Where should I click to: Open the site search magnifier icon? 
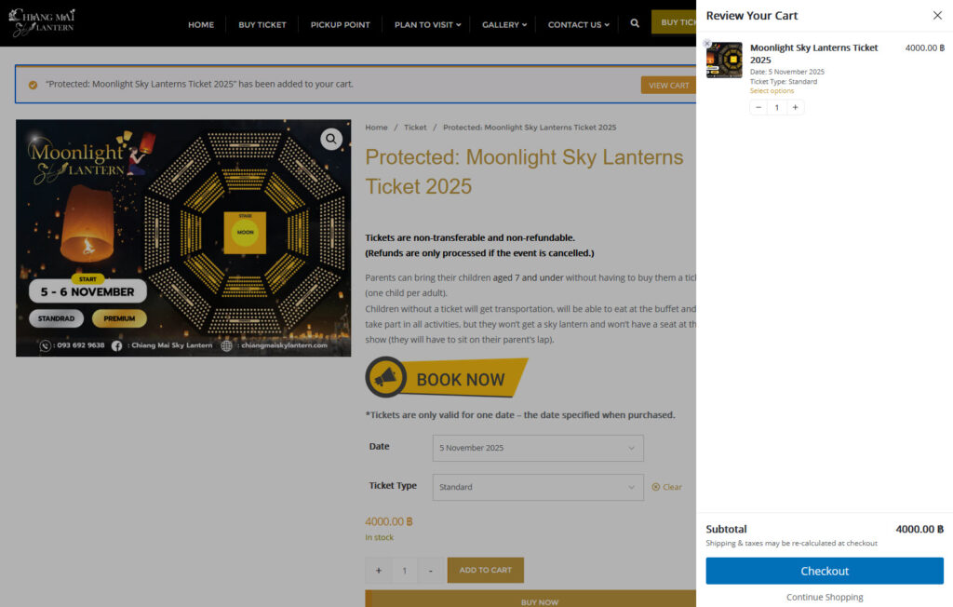click(x=635, y=23)
